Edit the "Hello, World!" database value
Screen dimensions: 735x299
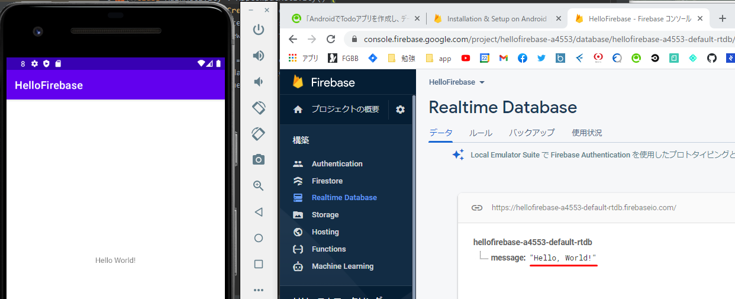[563, 258]
